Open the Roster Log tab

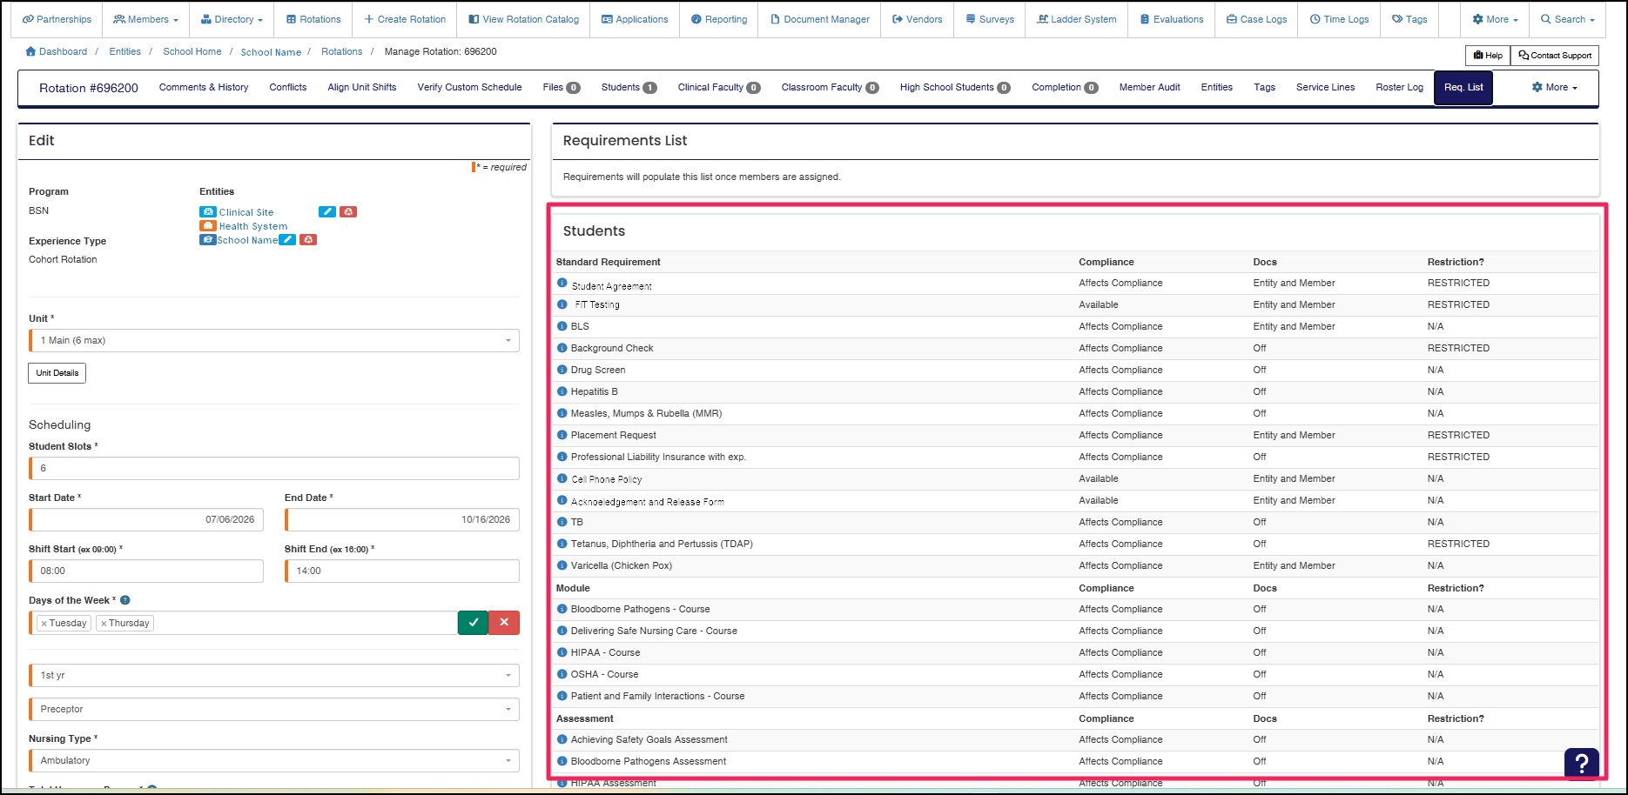(1399, 87)
